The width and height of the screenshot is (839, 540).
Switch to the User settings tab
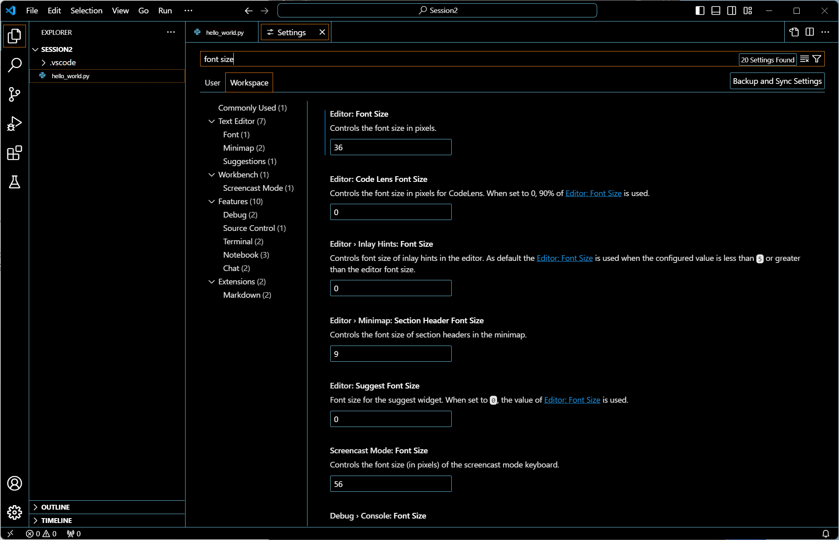(212, 83)
